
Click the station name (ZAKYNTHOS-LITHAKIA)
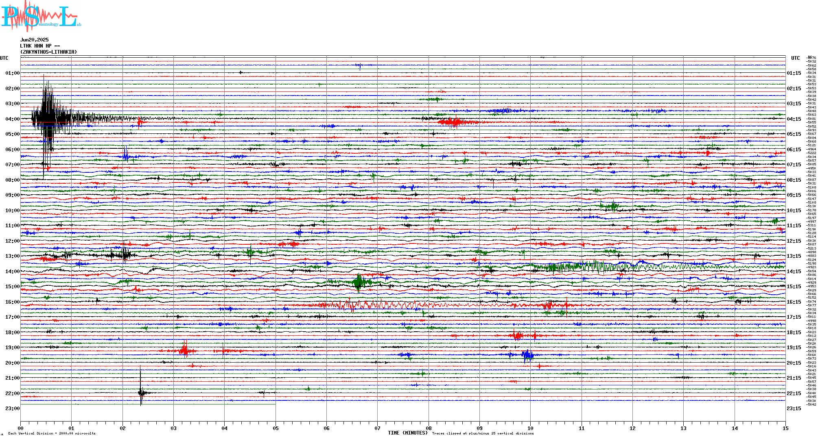coord(48,52)
